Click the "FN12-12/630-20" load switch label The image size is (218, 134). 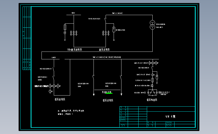click(94, 19)
